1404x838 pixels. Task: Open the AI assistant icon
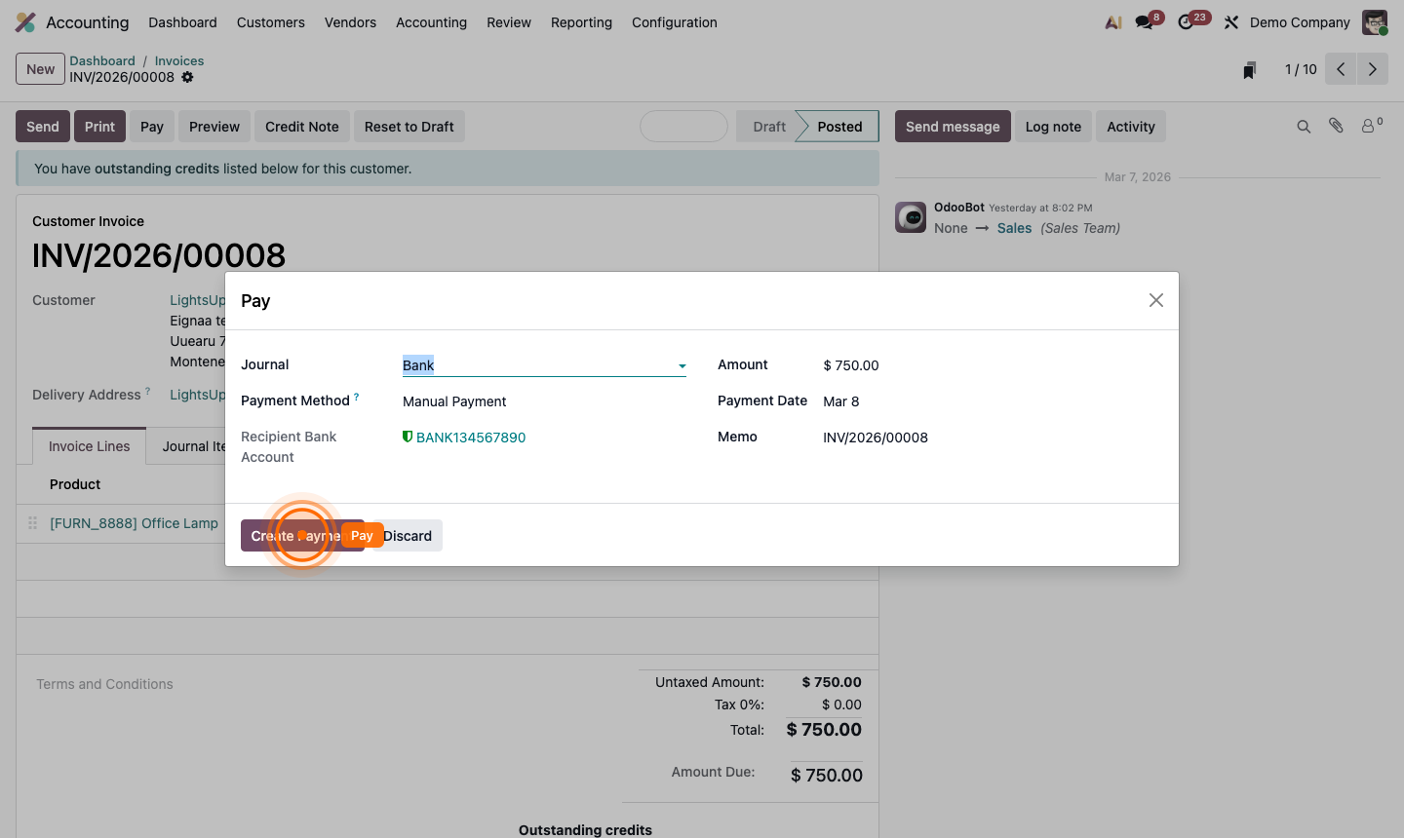pyautogui.click(x=1112, y=21)
